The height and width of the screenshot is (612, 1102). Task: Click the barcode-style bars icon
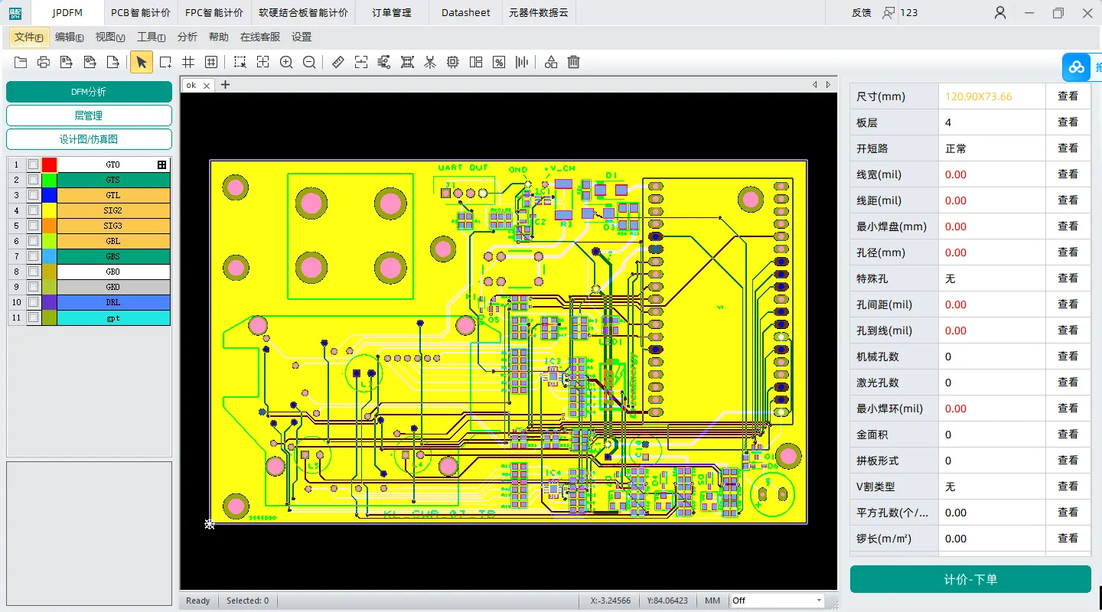tap(522, 63)
